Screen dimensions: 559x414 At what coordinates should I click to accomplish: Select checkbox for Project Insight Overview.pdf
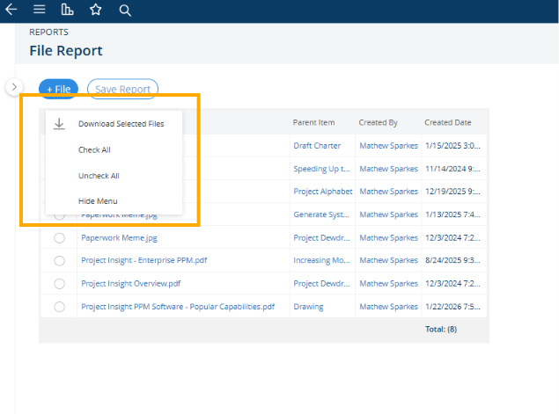(x=60, y=284)
